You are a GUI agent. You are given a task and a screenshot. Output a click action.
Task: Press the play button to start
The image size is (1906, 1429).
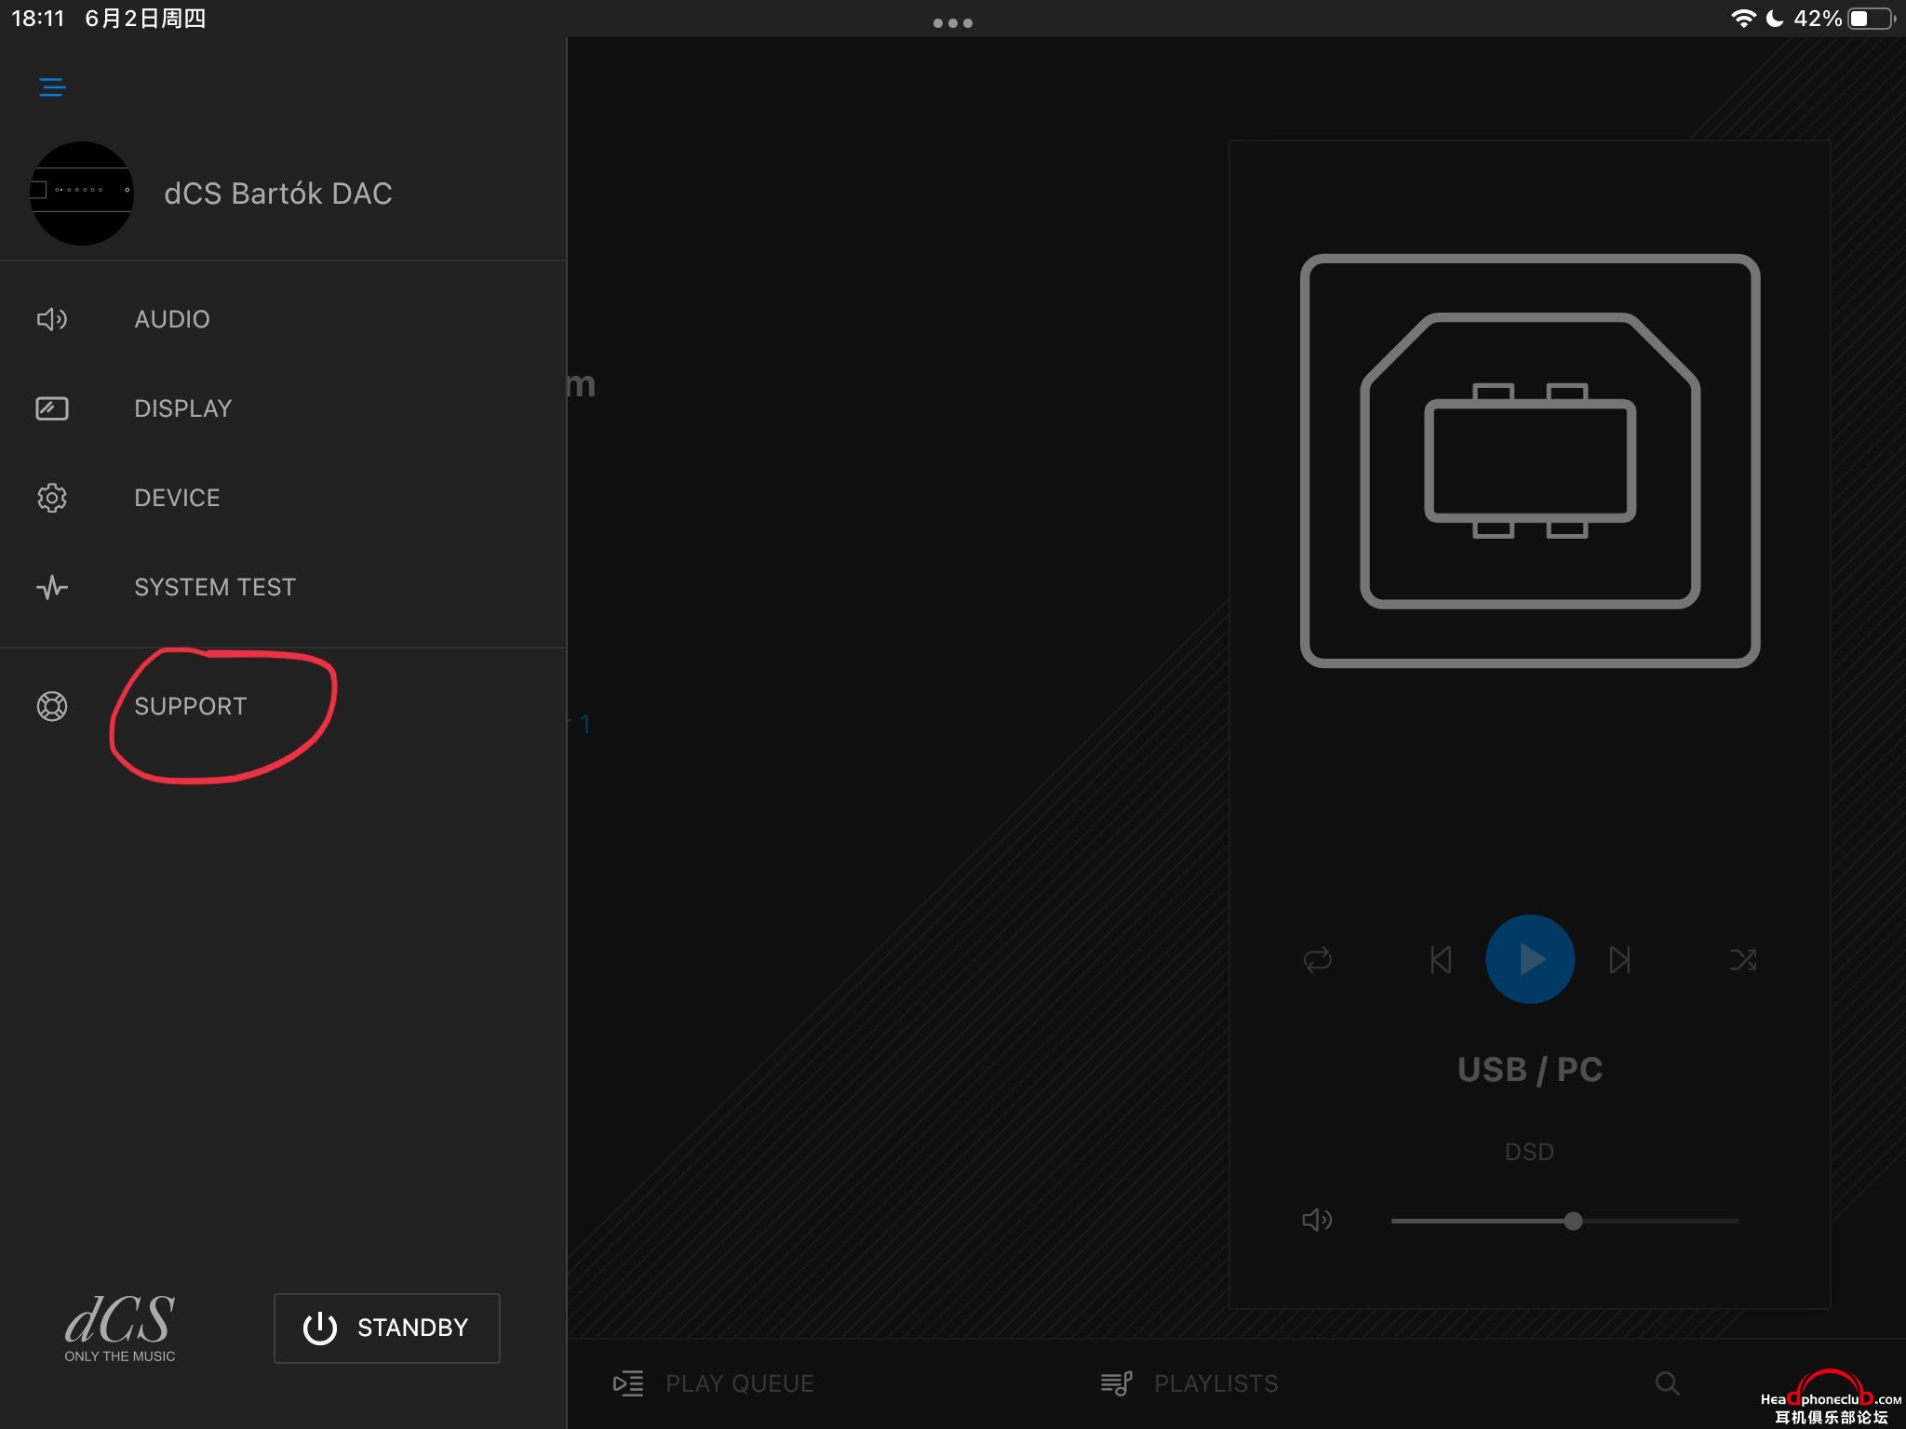[1528, 957]
